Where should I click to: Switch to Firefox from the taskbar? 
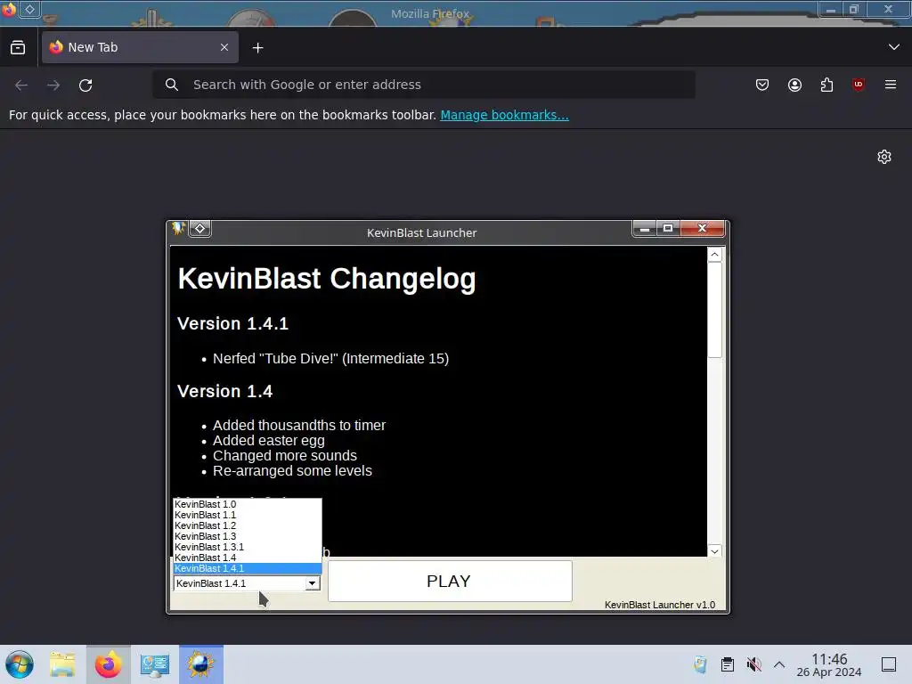click(x=108, y=664)
